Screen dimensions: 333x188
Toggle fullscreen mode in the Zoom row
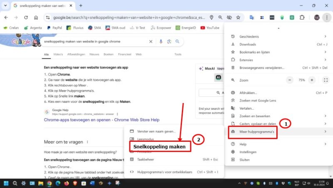pos(326,80)
